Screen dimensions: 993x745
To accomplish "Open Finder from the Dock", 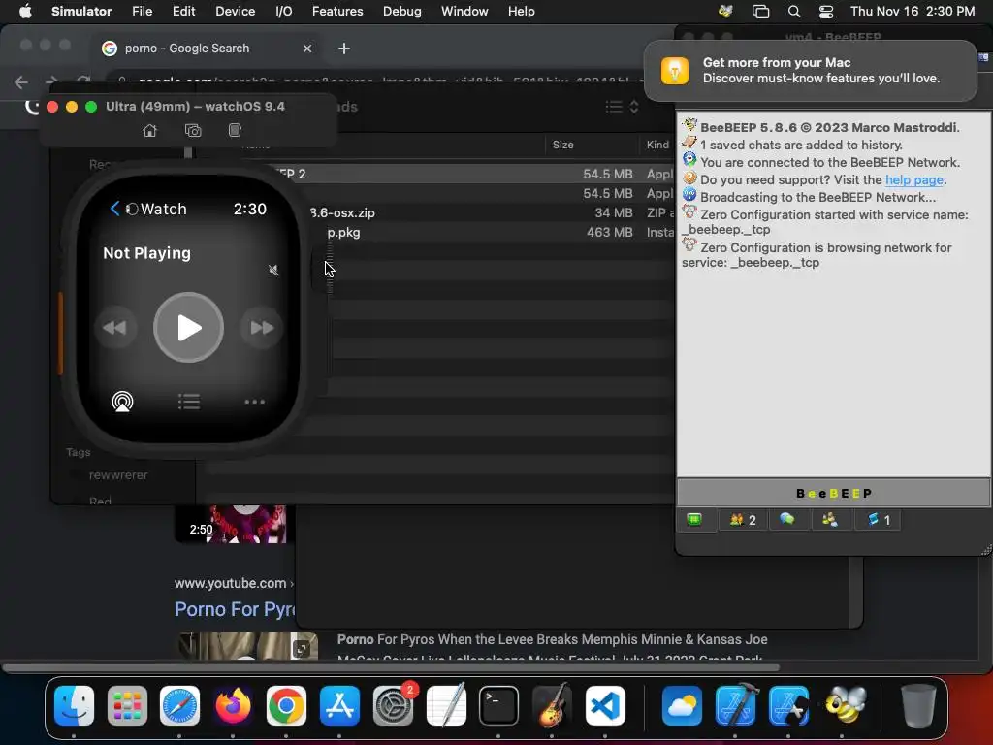I will tap(74, 706).
